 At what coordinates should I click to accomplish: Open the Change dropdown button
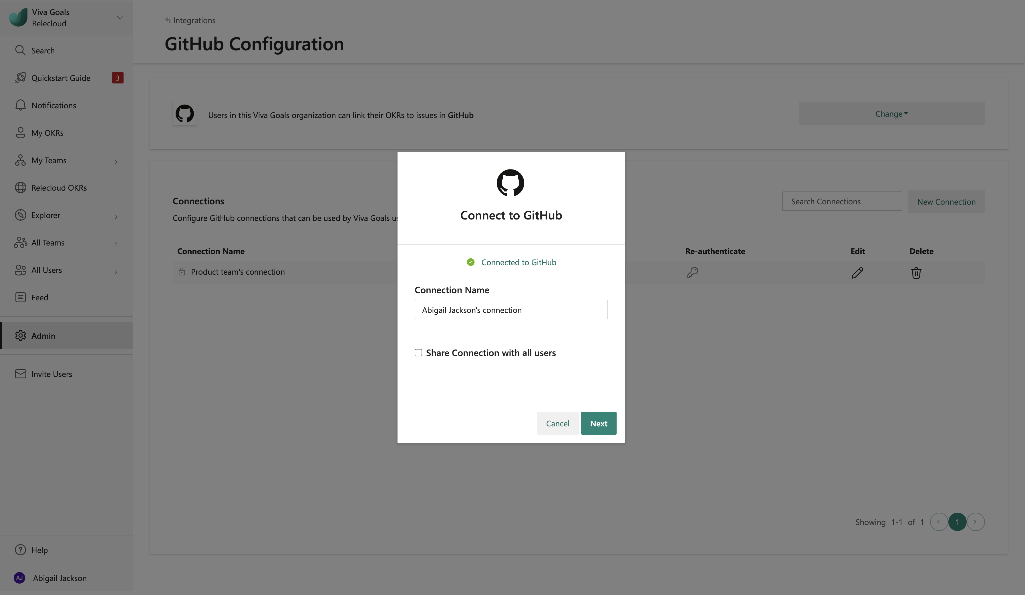coord(891,114)
